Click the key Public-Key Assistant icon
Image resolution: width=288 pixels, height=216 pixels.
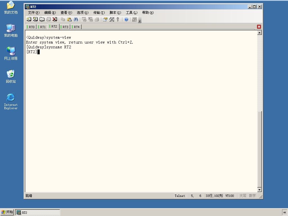(x=118, y=19)
